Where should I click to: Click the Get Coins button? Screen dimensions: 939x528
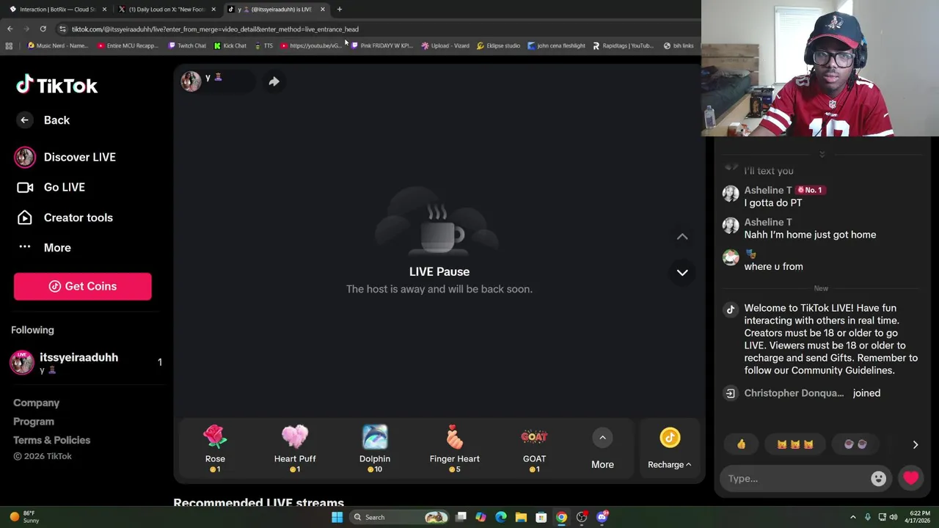[82, 286]
